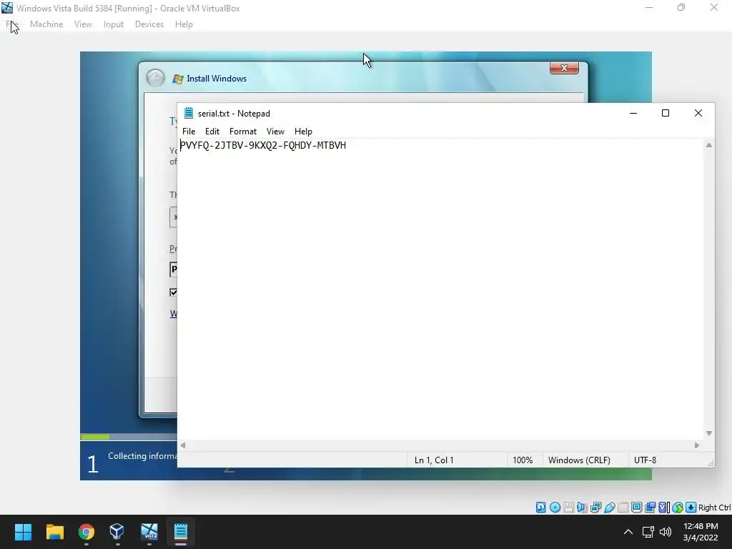Click the recording indicator in VirtualBox status bar
This screenshot has height=549, width=732.
pyautogui.click(x=650, y=508)
